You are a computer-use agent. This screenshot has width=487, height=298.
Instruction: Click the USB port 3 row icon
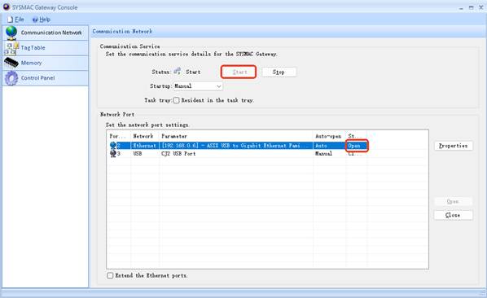pyautogui.click(x=112, y=153)
